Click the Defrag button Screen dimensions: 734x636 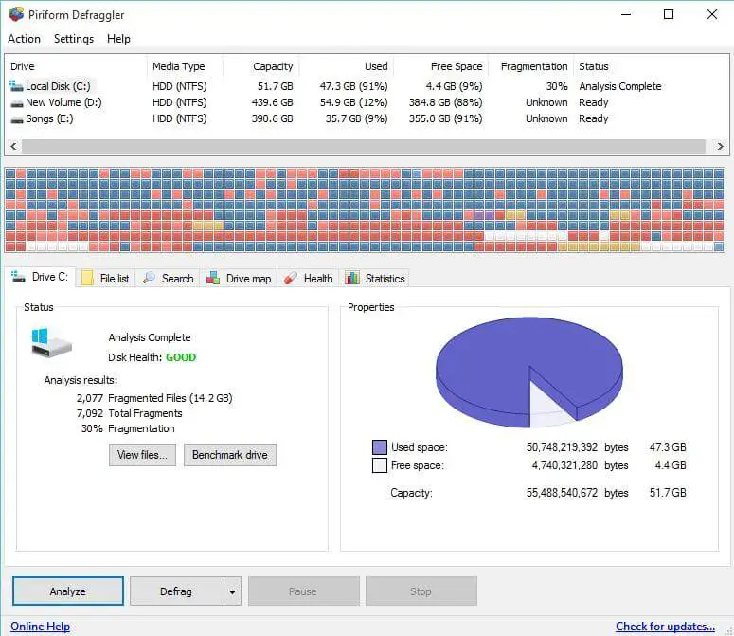[x=176, y=591]
